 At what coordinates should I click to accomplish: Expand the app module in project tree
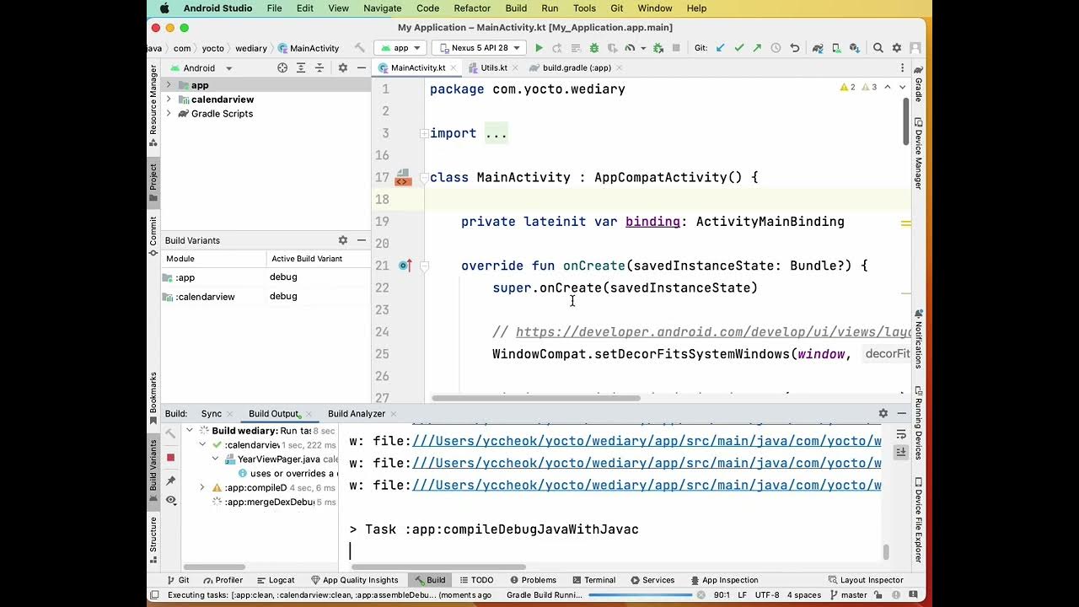tap(168, 85)
